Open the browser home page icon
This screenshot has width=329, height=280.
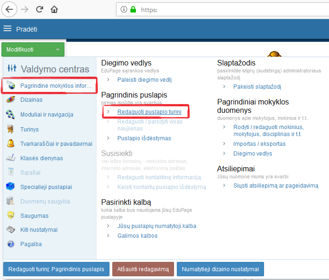pos(54,9)
